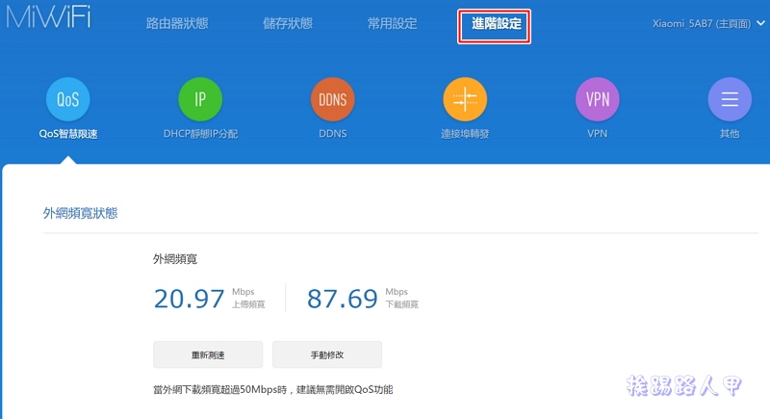
Task: Open the yellow port forwarding icon
Action: (465, 99)
